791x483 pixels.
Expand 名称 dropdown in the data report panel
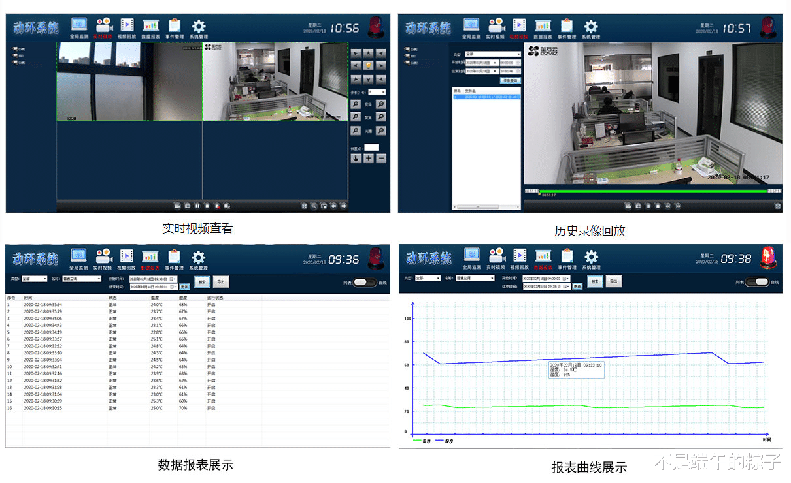point(82,279)
